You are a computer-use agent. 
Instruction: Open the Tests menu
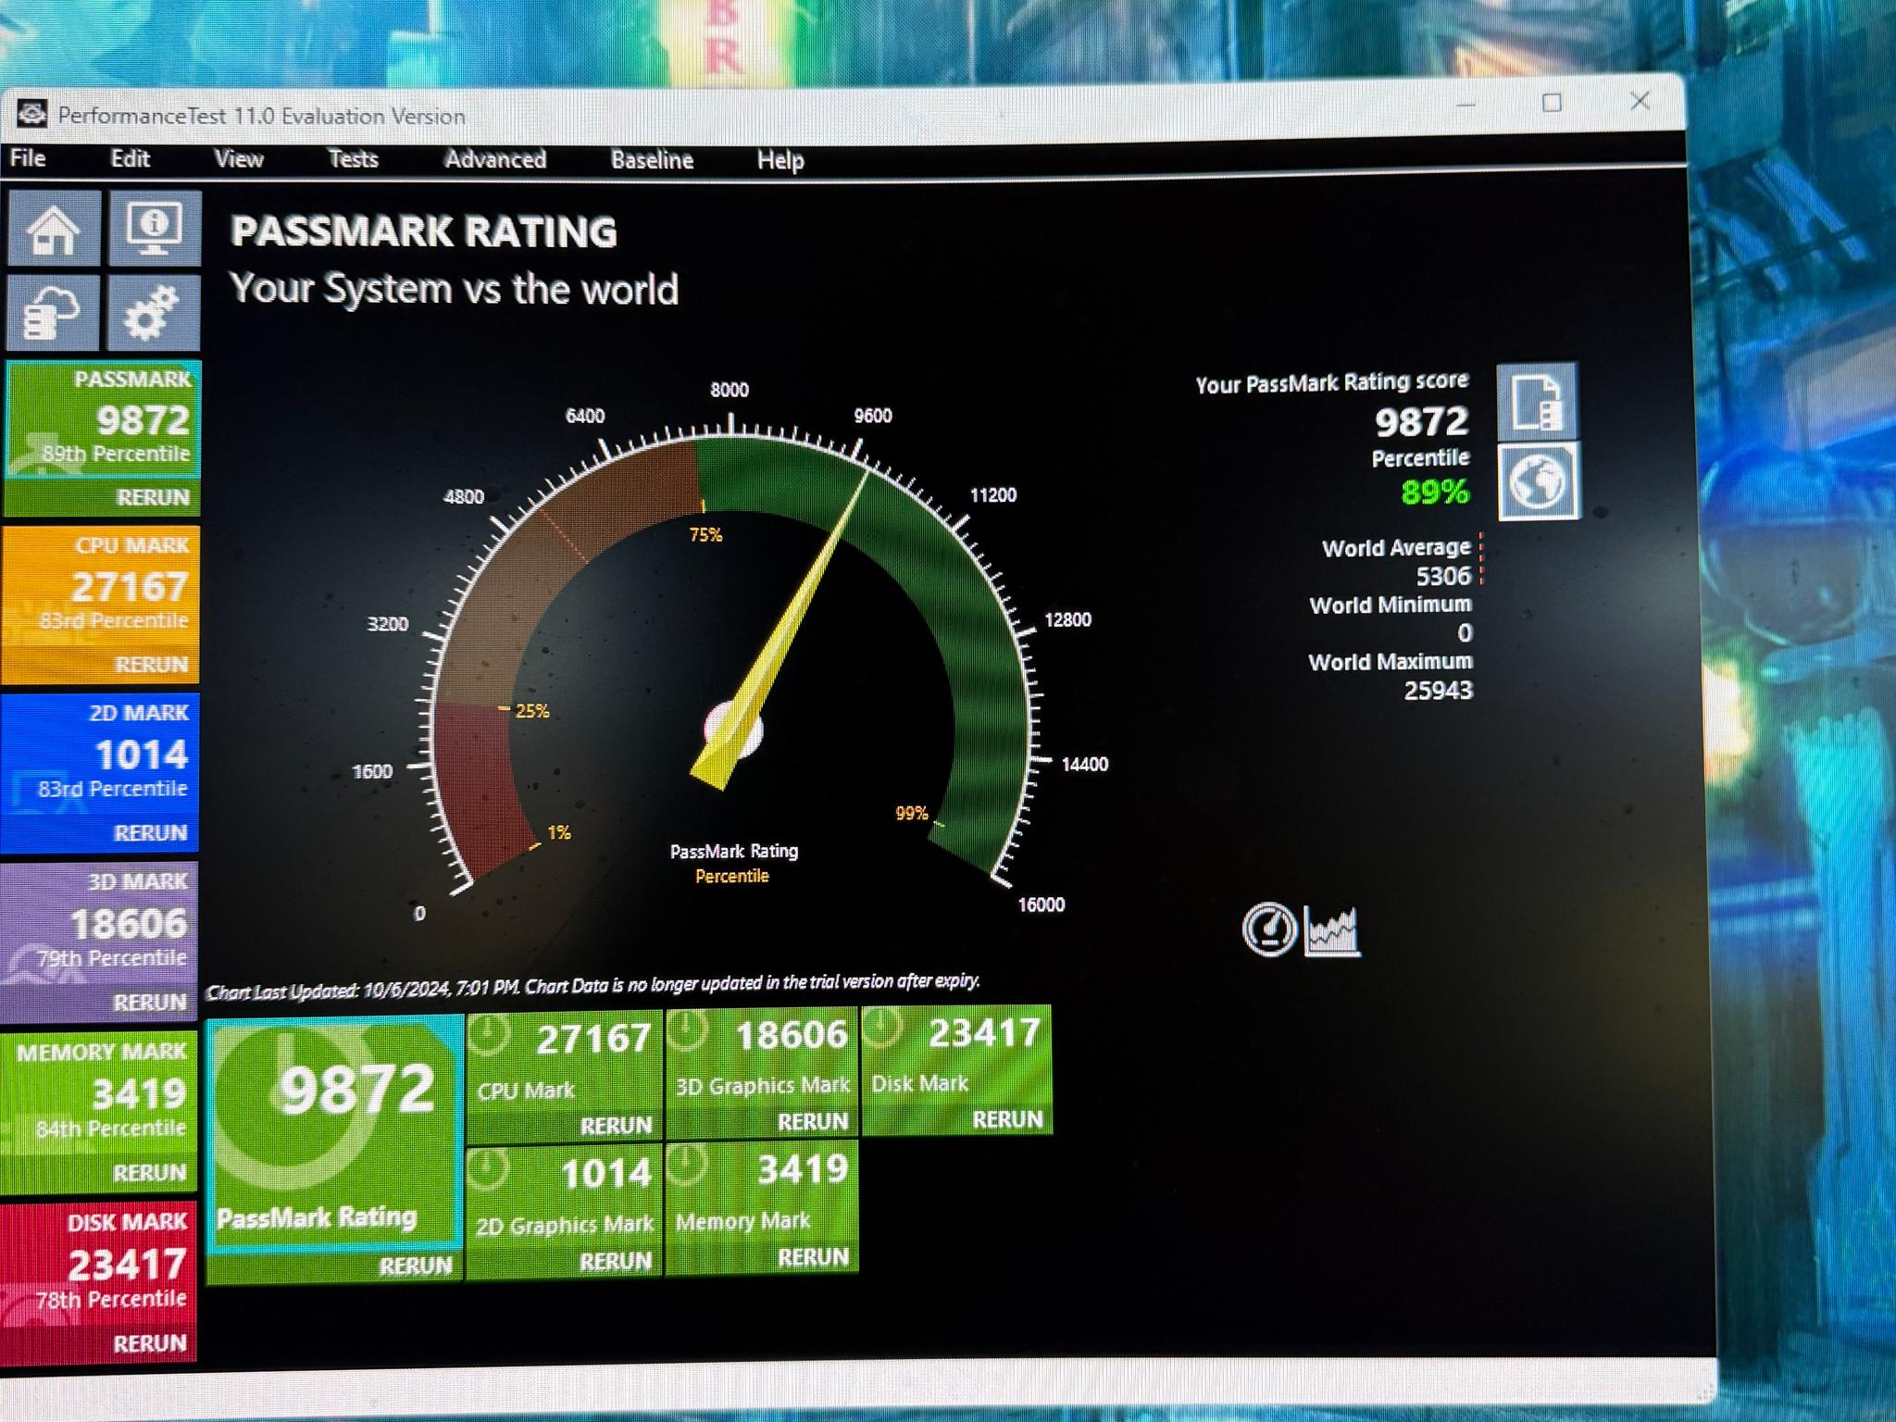click(x=354, y=159)
